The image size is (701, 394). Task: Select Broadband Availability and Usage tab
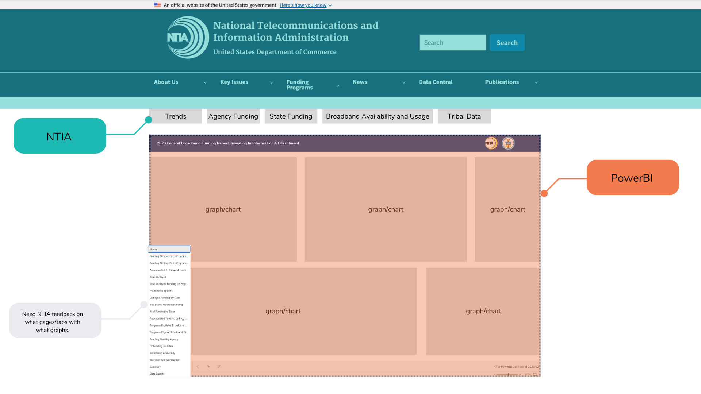[x=378, y=116]
